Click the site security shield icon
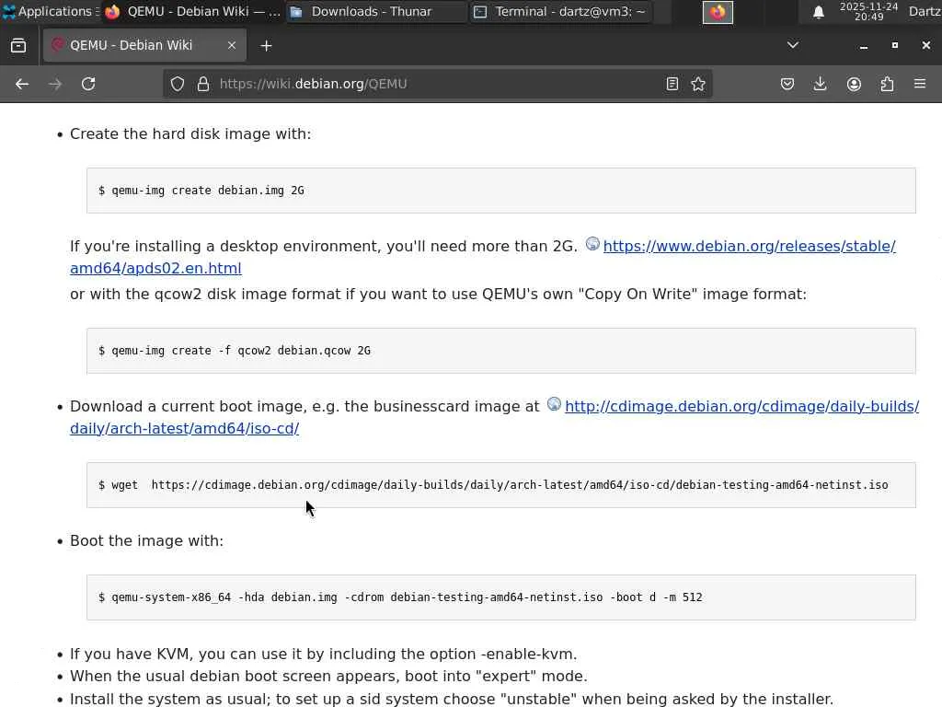Image resolution: width=942 pixels, height=707 pixels. tap(178, 84)
